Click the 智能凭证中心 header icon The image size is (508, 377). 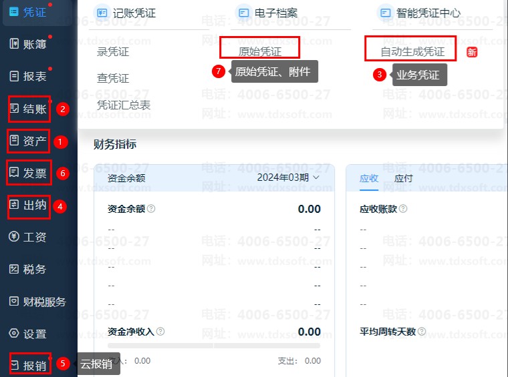click(x=386, y=13)
